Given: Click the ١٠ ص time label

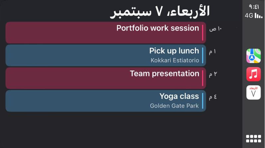Looking at the screenshot, I should coord(215,29).
